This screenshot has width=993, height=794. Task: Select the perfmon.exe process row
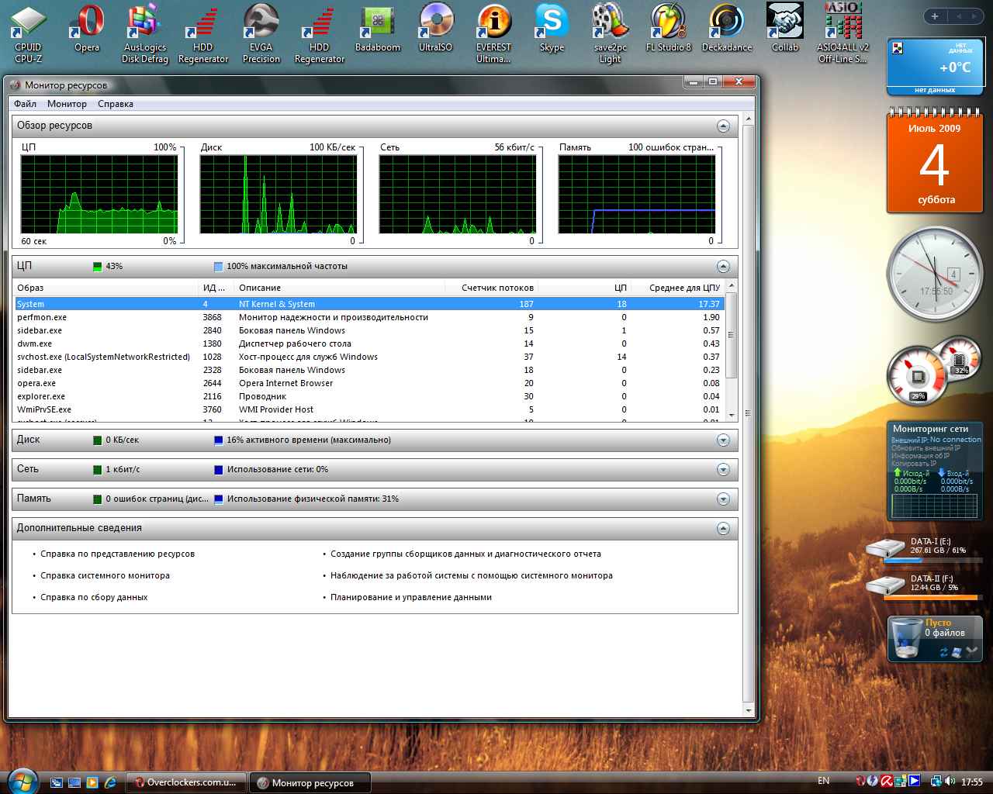click(369, 317)
